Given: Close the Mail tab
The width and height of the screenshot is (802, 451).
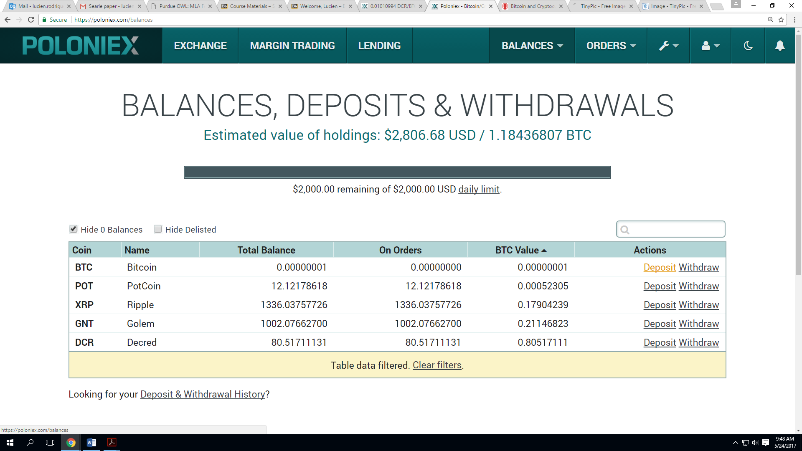Looking at the screenshot, I should [69, 6].
